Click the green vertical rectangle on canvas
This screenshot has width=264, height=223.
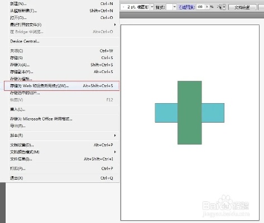(x=190, y=113)
